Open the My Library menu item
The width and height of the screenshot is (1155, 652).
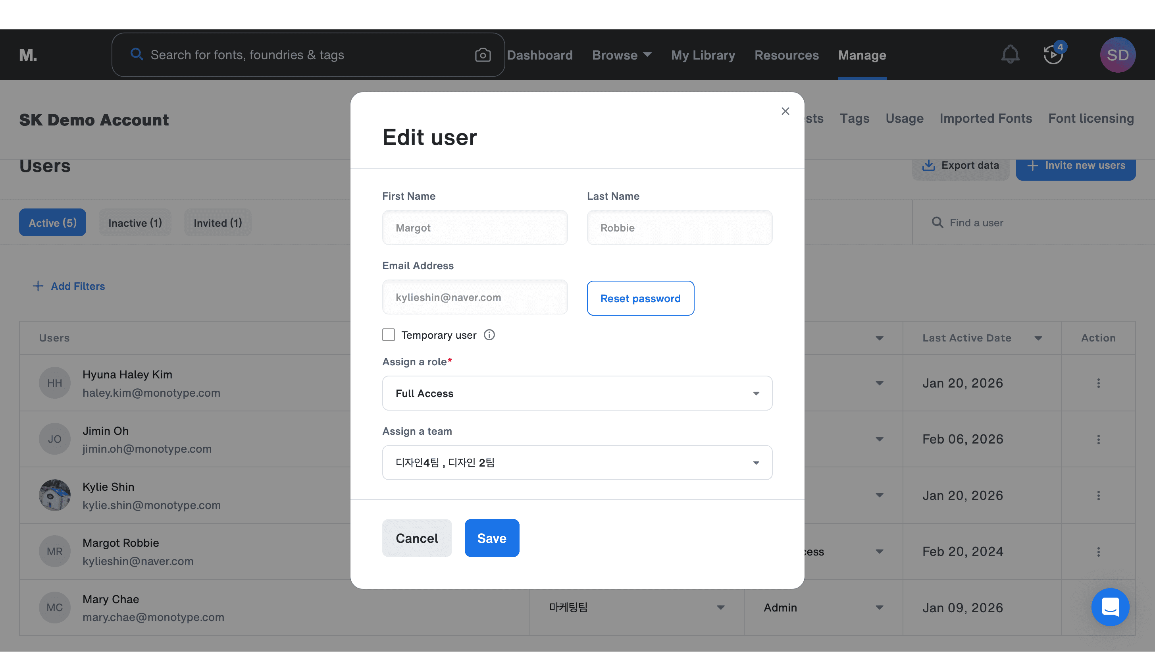(703, 55)
